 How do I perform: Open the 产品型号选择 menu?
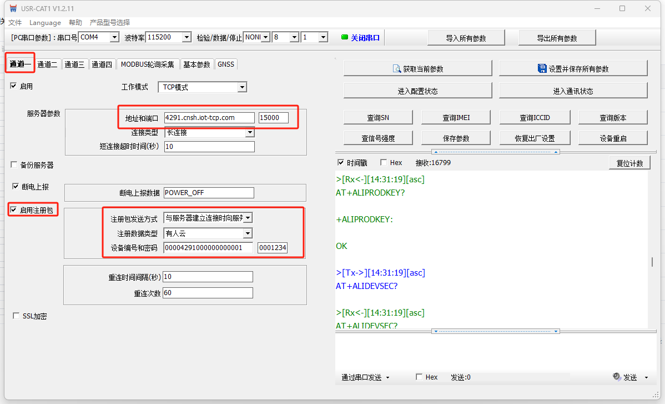tap(110, 22)
